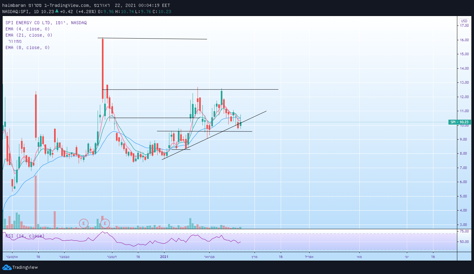Click the 2021 year label on time axis

pyautogui.click(x=164, y=257)
